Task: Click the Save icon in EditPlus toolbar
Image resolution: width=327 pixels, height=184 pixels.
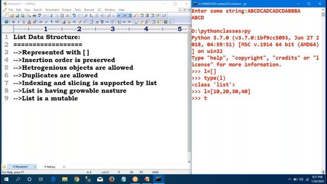Action: click(x=17, y=16)
